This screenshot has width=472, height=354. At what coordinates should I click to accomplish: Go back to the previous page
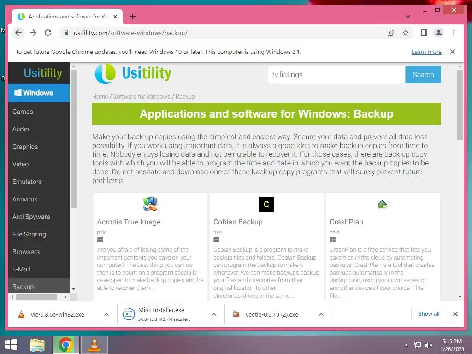pos(18,33)
